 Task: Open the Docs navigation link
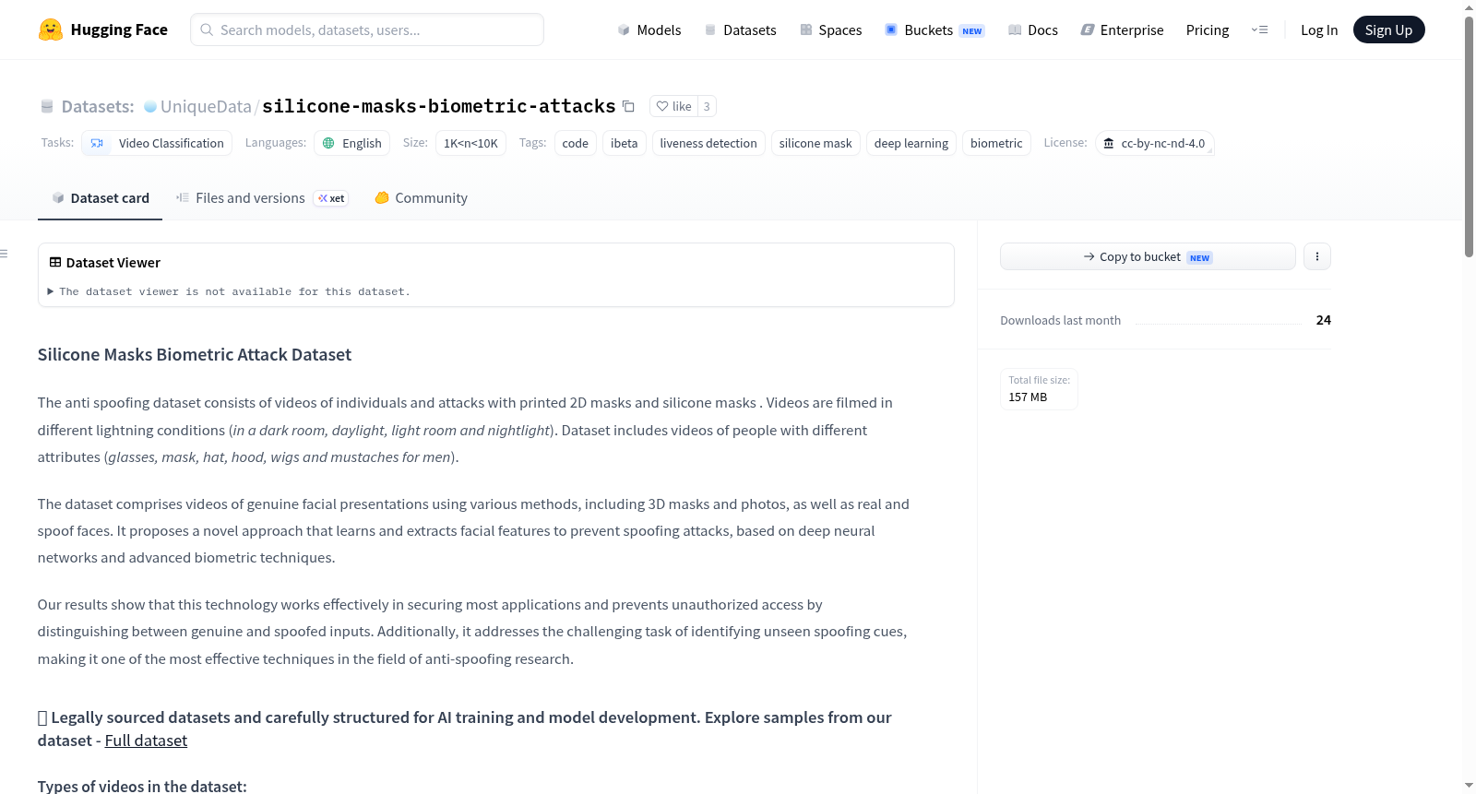click(x=1033, y=30)
